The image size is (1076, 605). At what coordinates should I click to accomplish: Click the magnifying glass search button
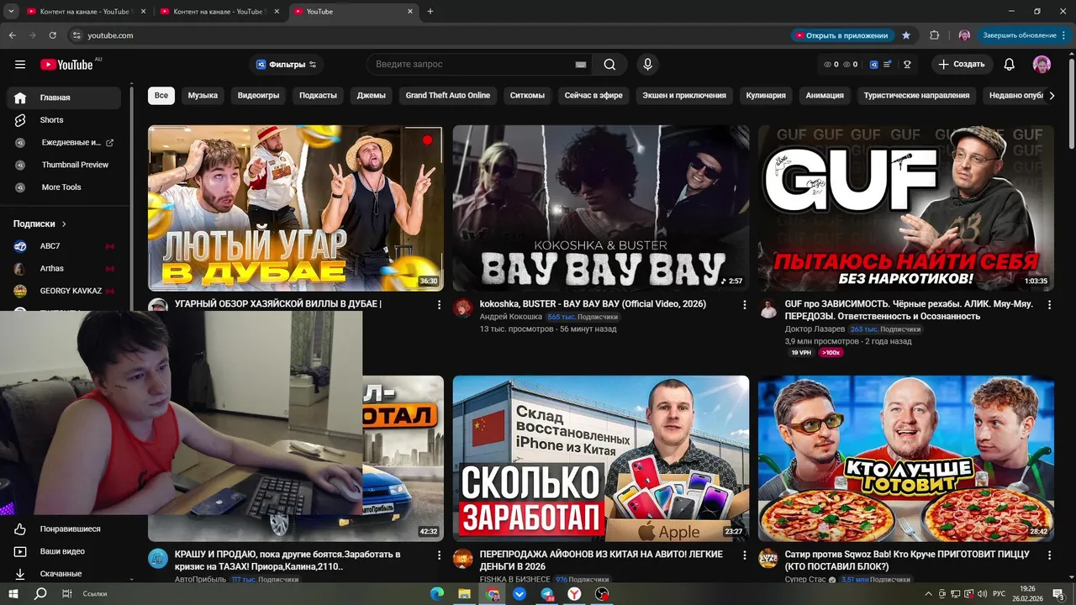609,65
